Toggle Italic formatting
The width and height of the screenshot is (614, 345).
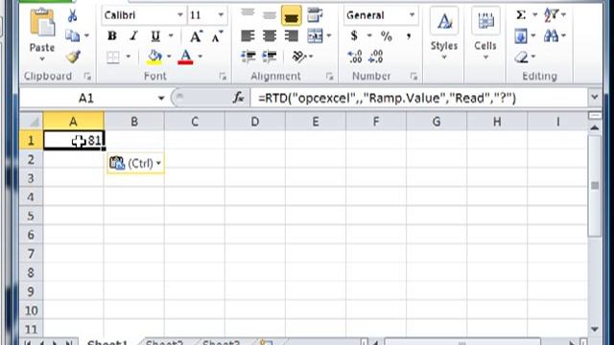[133, 36]
